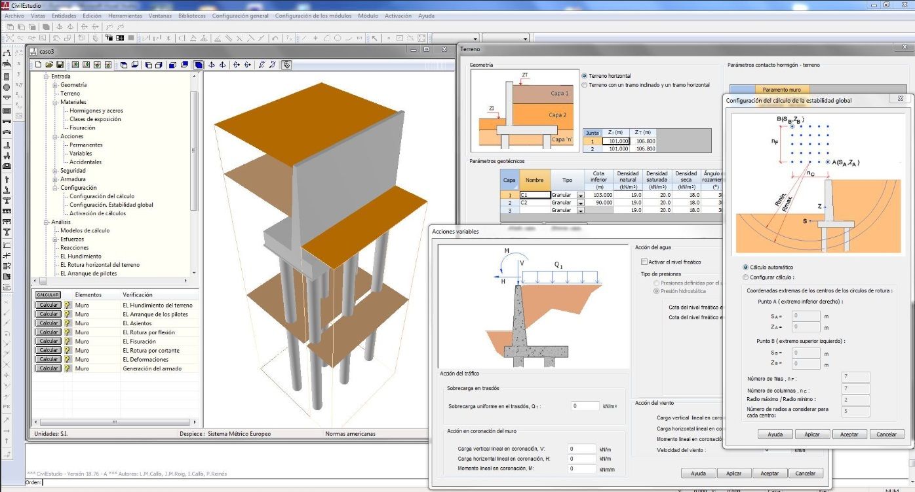Open the Tipo dropdown for layer row 3
The width and height of the screenshot is (915, 492).
(x=580, y=211)
